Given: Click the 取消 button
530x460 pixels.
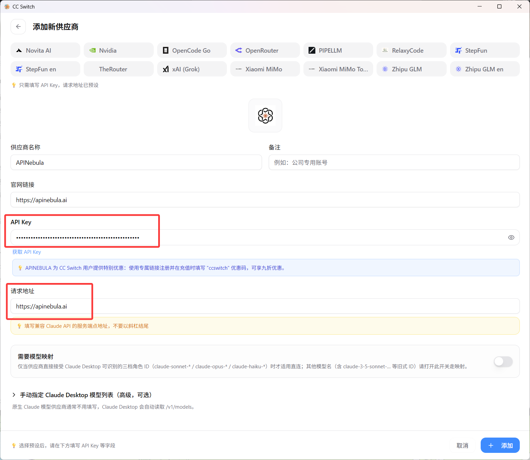Looking at the screenshot, I should click(462, 445).
